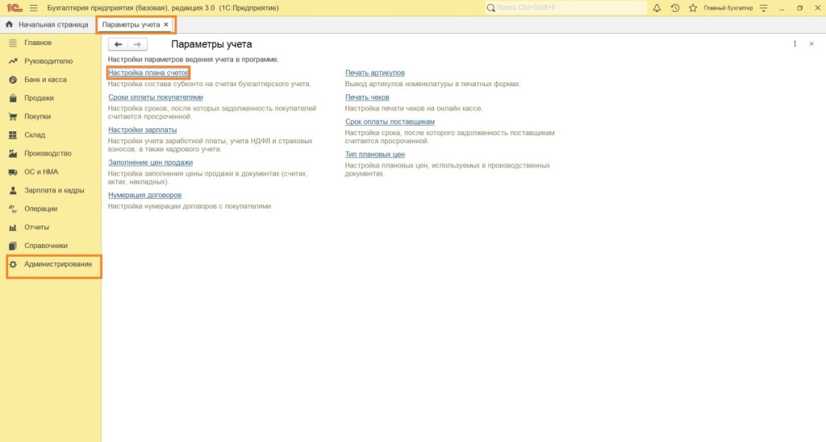Click the Производство factory icon
The width and height of the screenshot is (826, 442).
click(13, 154)
